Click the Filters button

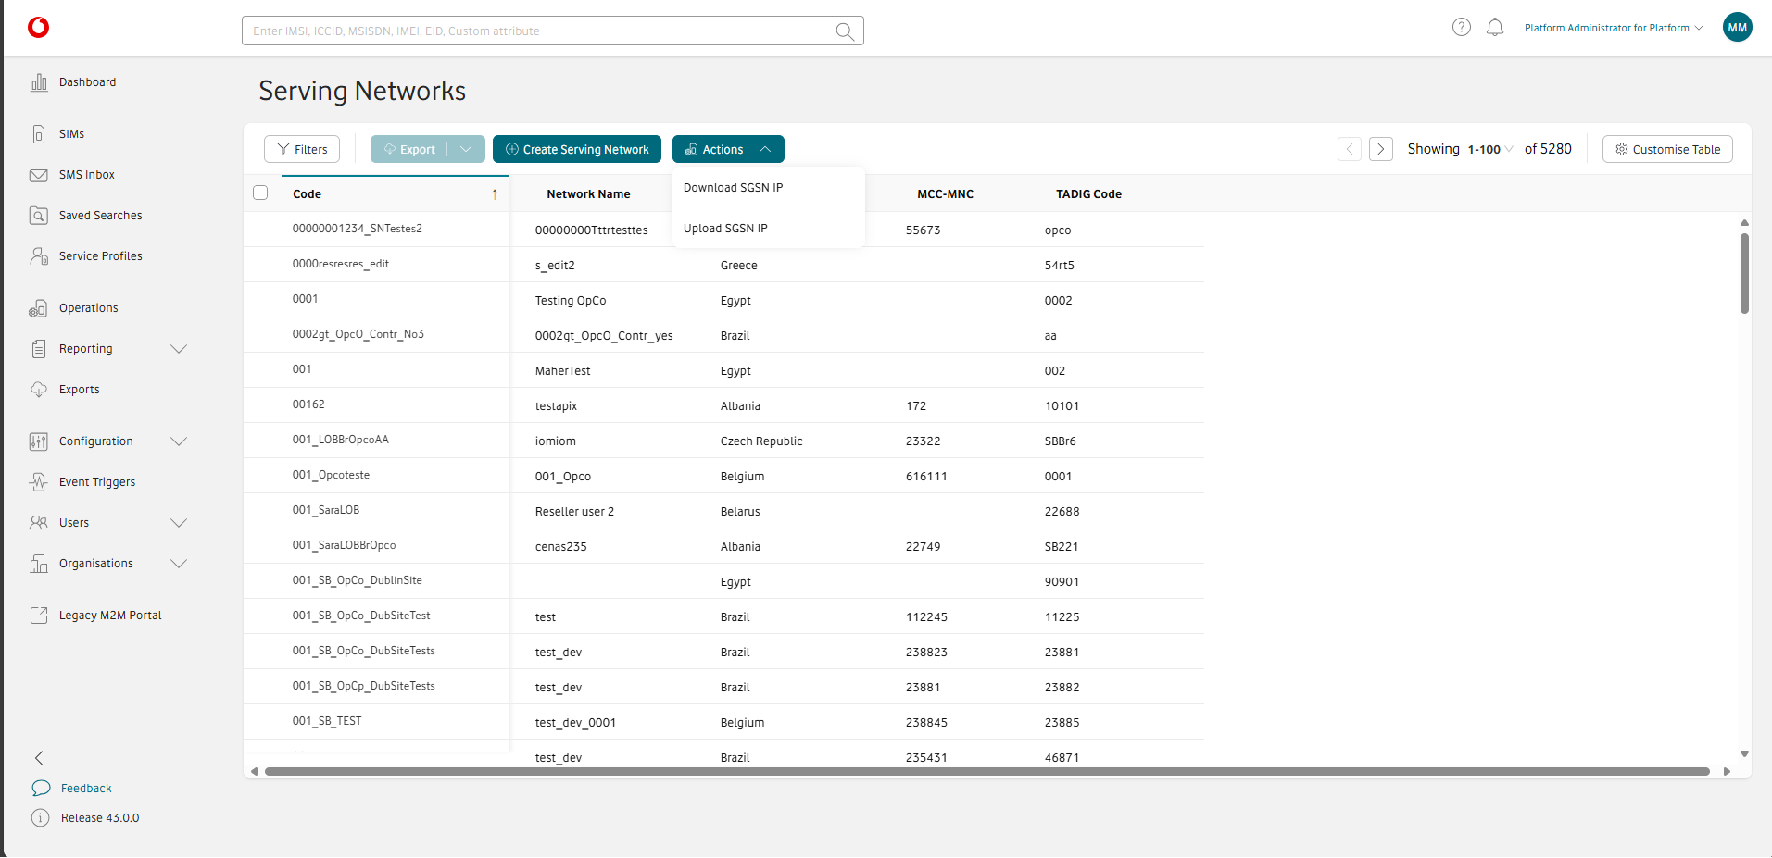click(302, 149)
